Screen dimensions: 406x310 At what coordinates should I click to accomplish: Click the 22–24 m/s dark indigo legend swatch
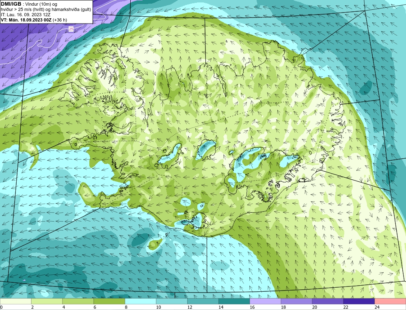point(359,301)
